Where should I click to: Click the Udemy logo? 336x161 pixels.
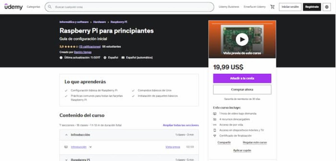pyautogui.click(x=13, y=7)
